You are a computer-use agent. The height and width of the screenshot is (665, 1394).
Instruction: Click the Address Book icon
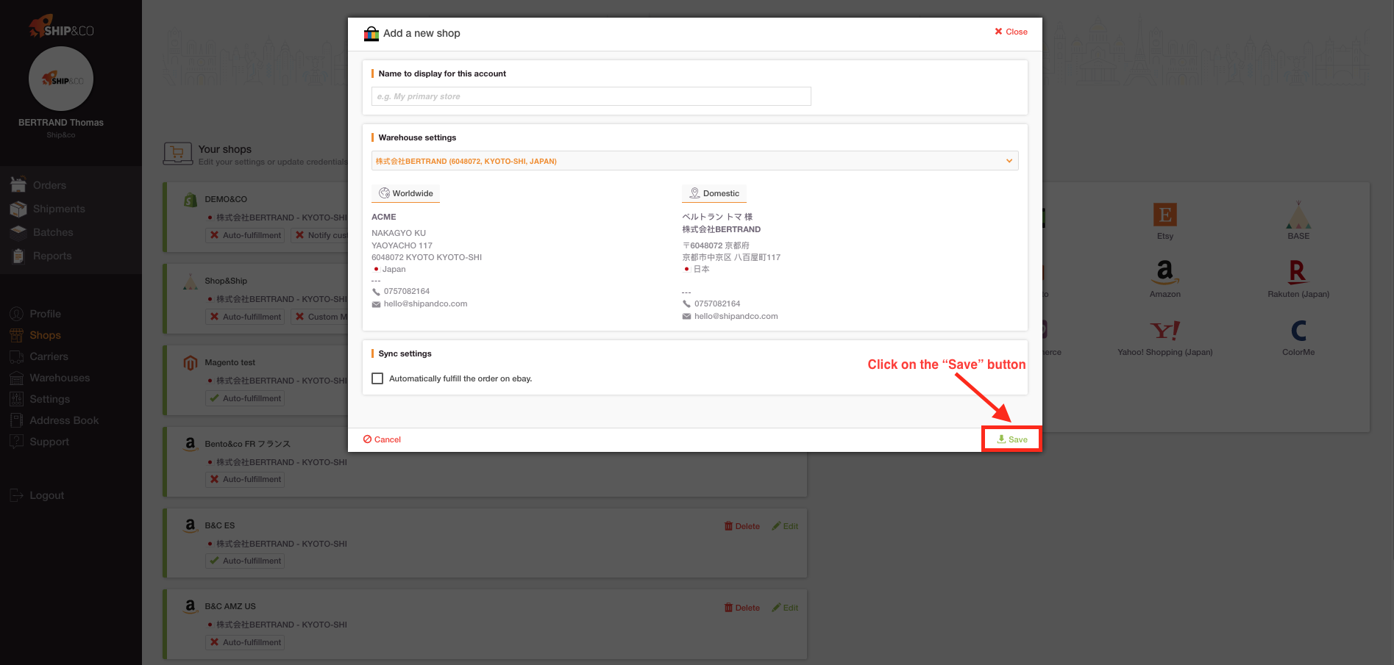[16, 420]
